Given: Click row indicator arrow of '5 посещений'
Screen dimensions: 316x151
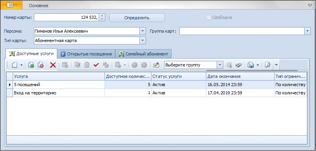Looking at the screenshot, I should pos(10,85).
